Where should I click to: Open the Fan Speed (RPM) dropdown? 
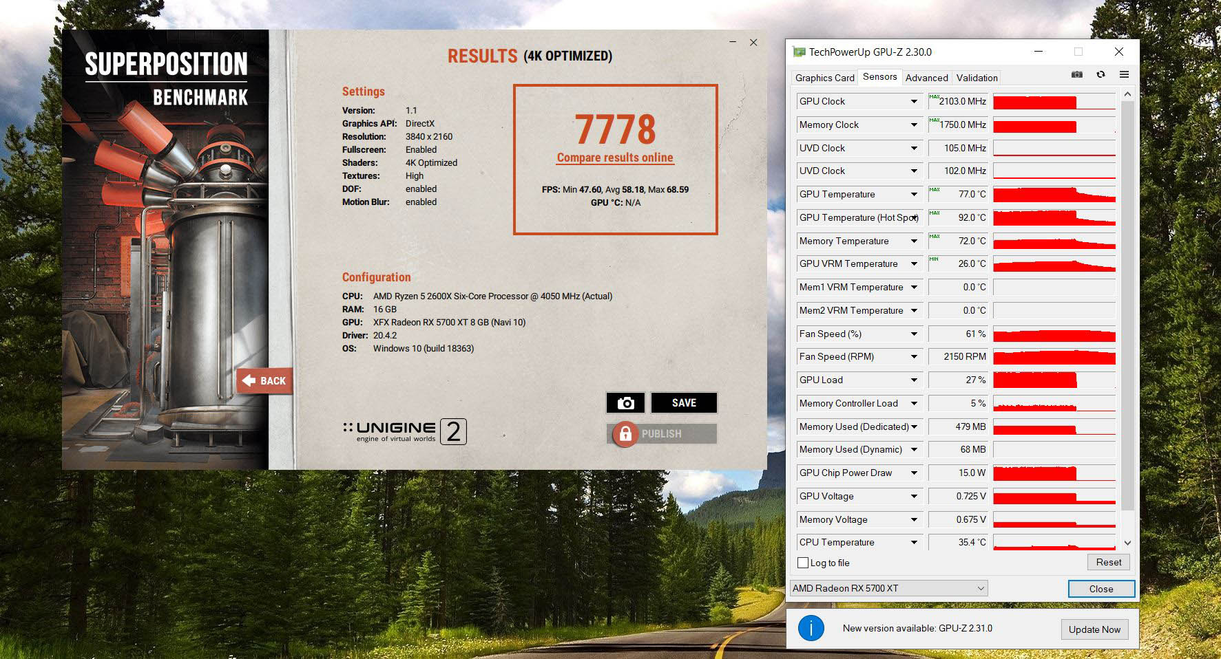click(x=914, y=356)
